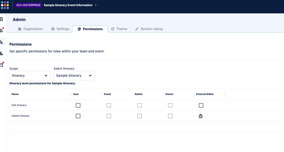Viewport: 284px width, 152px height.
Task: Click the Select Itinerary field label
Action: tap(64, 69)
